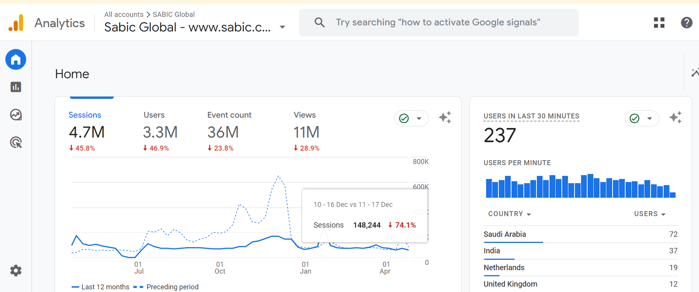699x292 pixels.
Task: Open the Reports bar-chart icon in sidebar
Action: pos(16,87)
